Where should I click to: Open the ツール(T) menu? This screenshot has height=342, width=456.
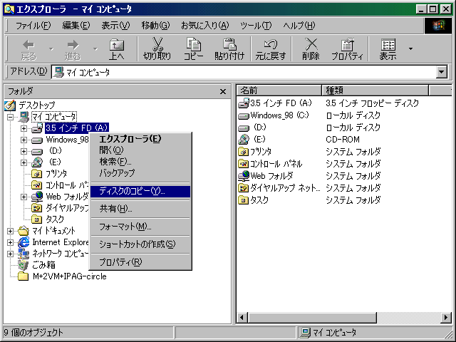tap(256, 26)
